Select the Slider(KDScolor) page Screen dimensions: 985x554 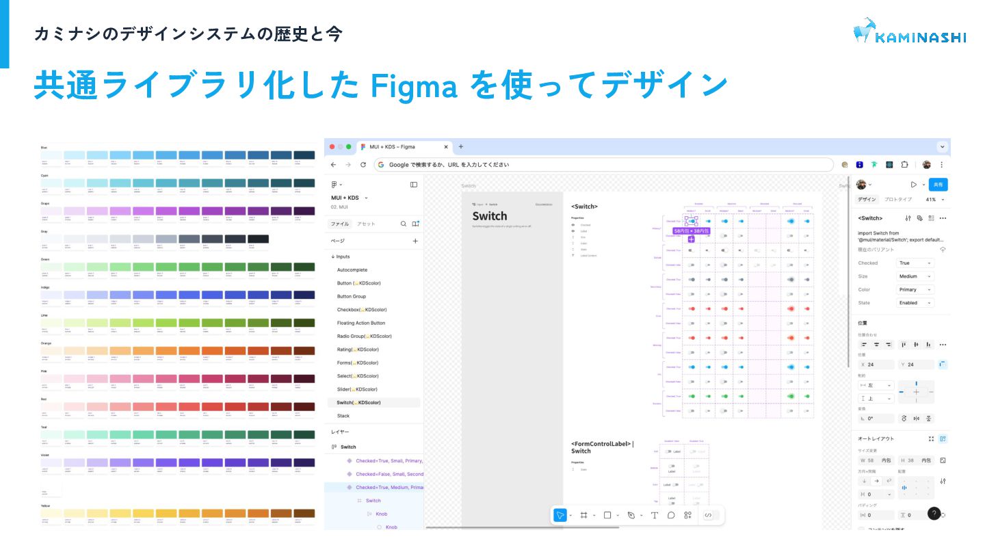357,389
